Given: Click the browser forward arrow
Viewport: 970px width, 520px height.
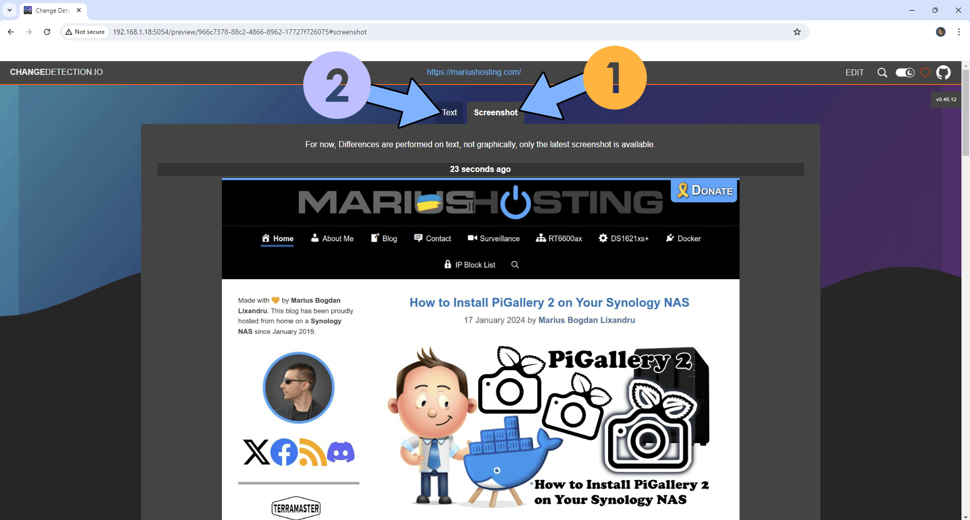Looking at the screenshot, I should [29, 32].
